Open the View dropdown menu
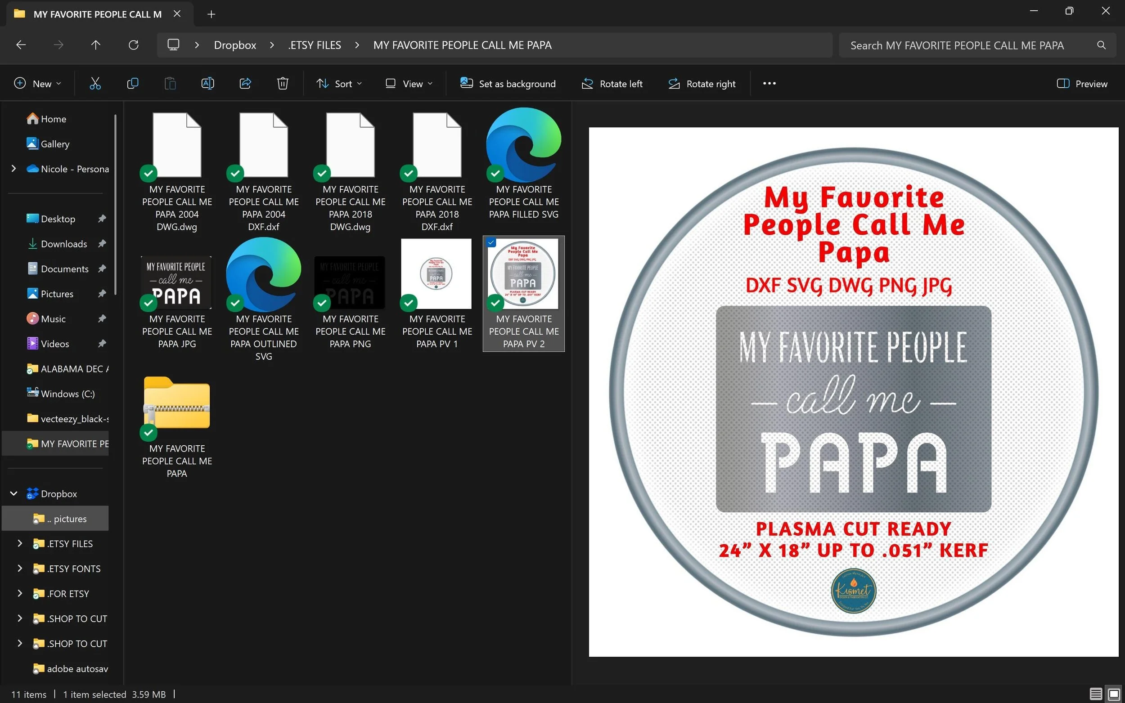Image resolution: width=1125 pixels, height=703 pixels. pyautogui.click(x=409, y=84)
